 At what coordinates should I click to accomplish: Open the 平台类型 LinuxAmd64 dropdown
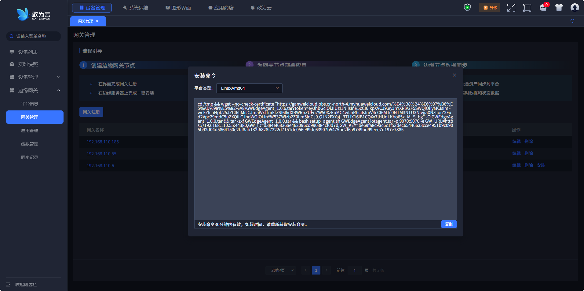(x=249, y=88)
